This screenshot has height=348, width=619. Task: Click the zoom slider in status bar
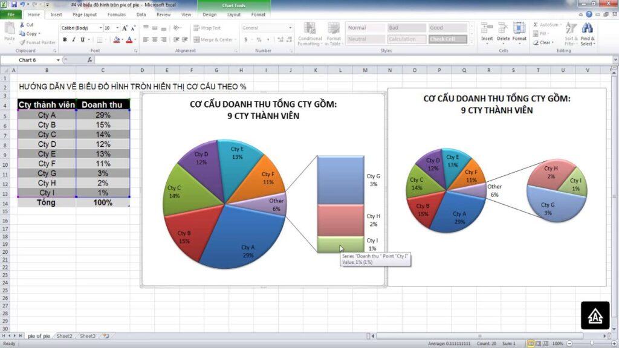(x=591, y=344)
